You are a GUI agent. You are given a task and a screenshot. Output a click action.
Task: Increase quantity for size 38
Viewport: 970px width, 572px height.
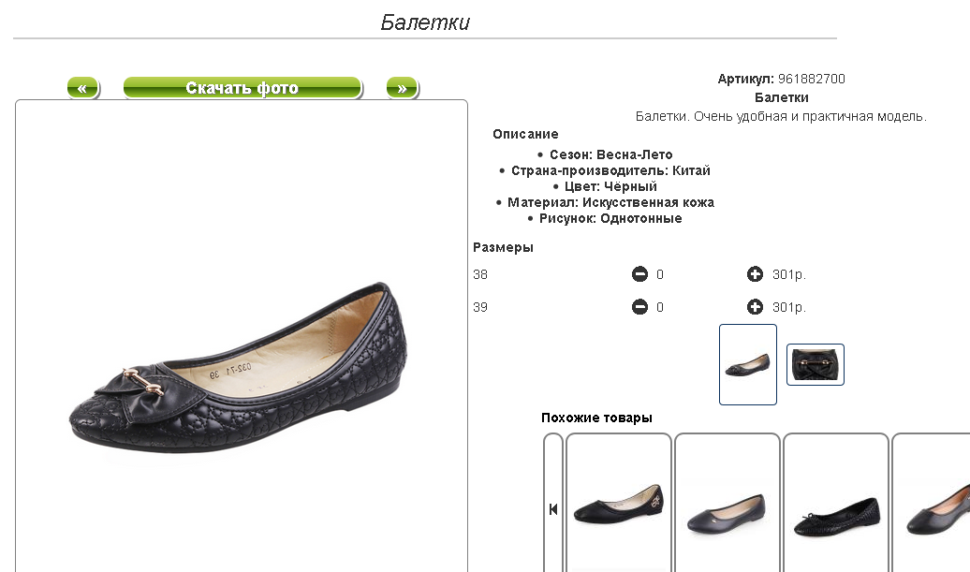tap(755, 274)
